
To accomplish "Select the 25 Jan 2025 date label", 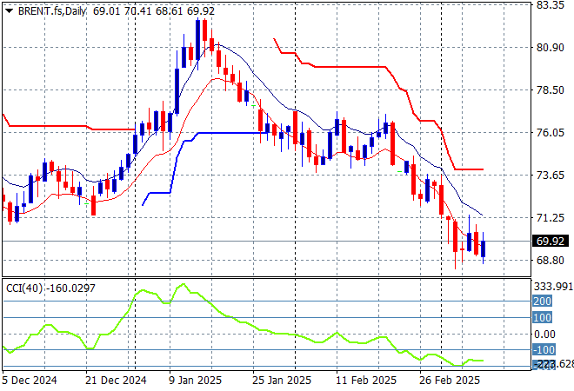I will coord(280,380).
